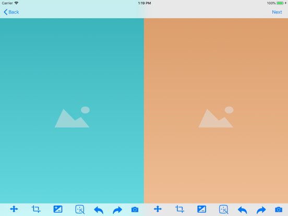Tap the Wi-Fi icon in status bar
The width and height of the screenshot is (288, 216).
[16, 3]
